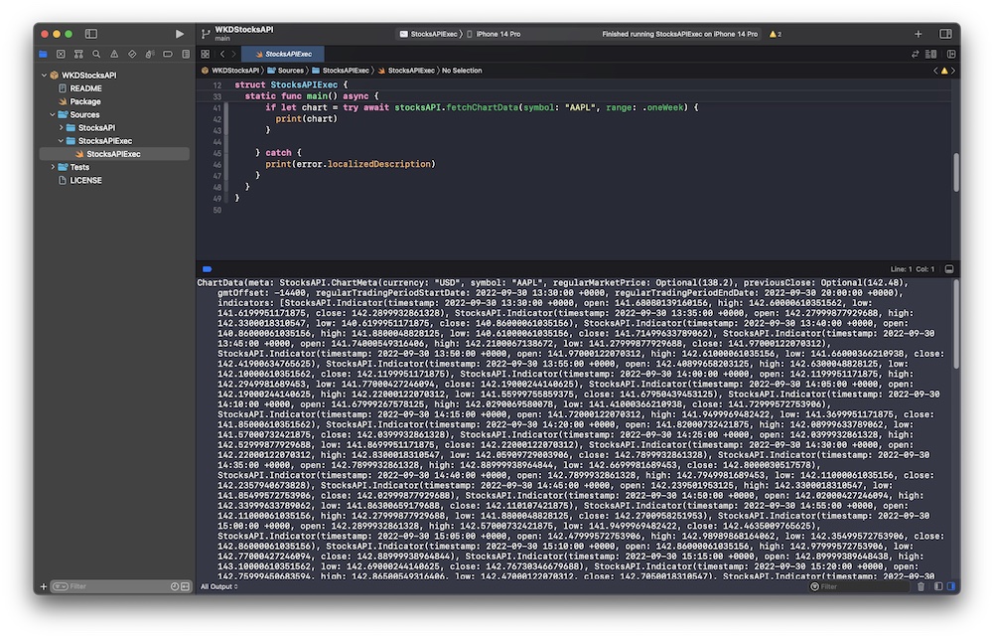Show the 2 warnings indicator
This screenshot has width=994, height=639.
pos(776,34)
